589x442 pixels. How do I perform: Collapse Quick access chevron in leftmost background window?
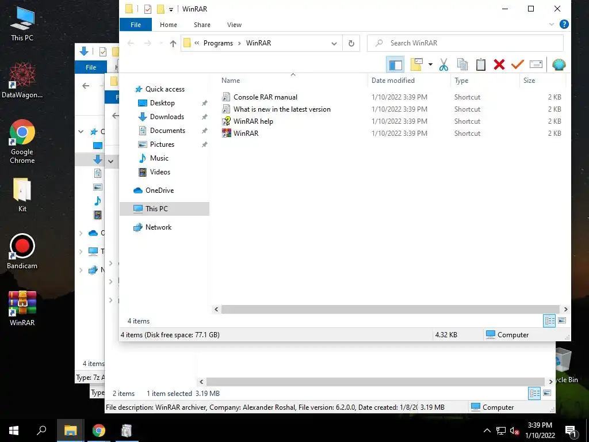coord(81,132)
